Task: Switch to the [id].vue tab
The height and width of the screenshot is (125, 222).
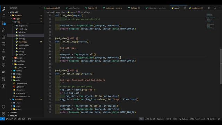Action: [134, 8]
